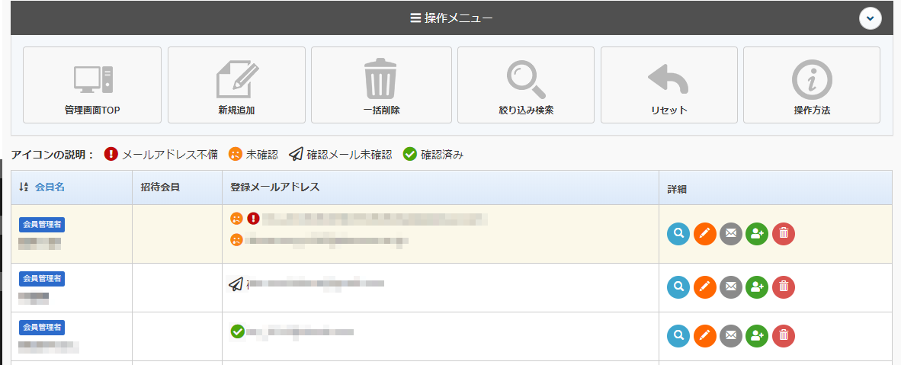Open the 絞り込み検索 filter search
The height and width of the screenshot is (365, 901).
[x=525, y=85]
